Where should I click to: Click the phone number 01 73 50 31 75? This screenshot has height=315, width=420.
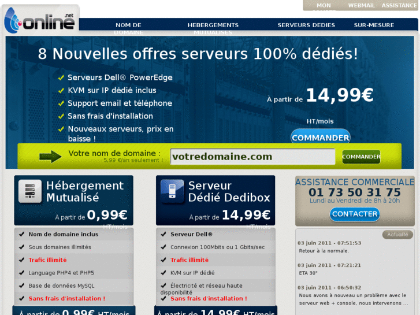tap(355, 192)
